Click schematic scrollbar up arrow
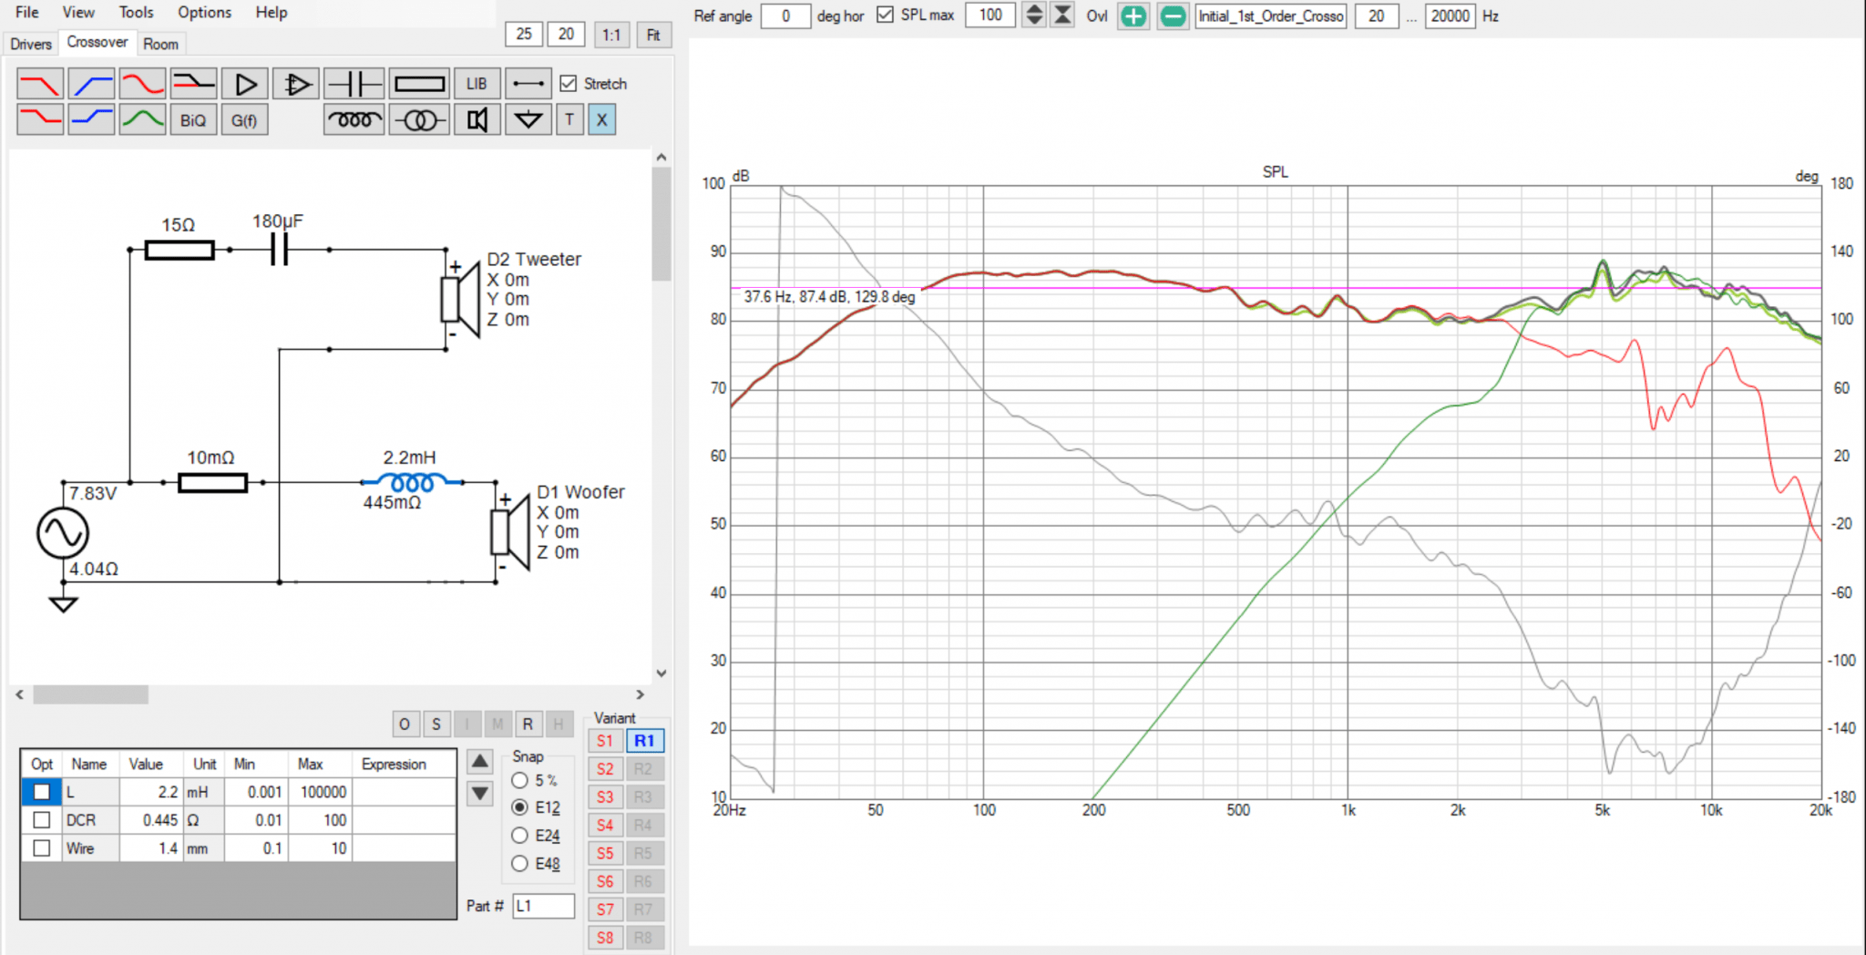1866x955 pixels. point(661,158)
